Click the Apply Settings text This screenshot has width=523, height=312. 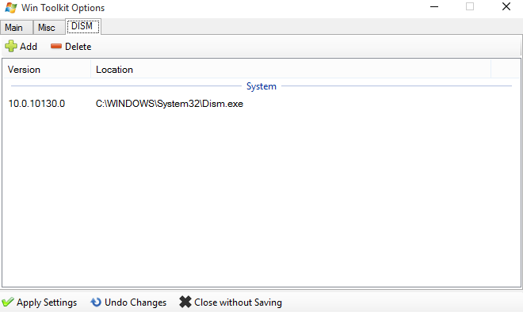click(47, 302)
